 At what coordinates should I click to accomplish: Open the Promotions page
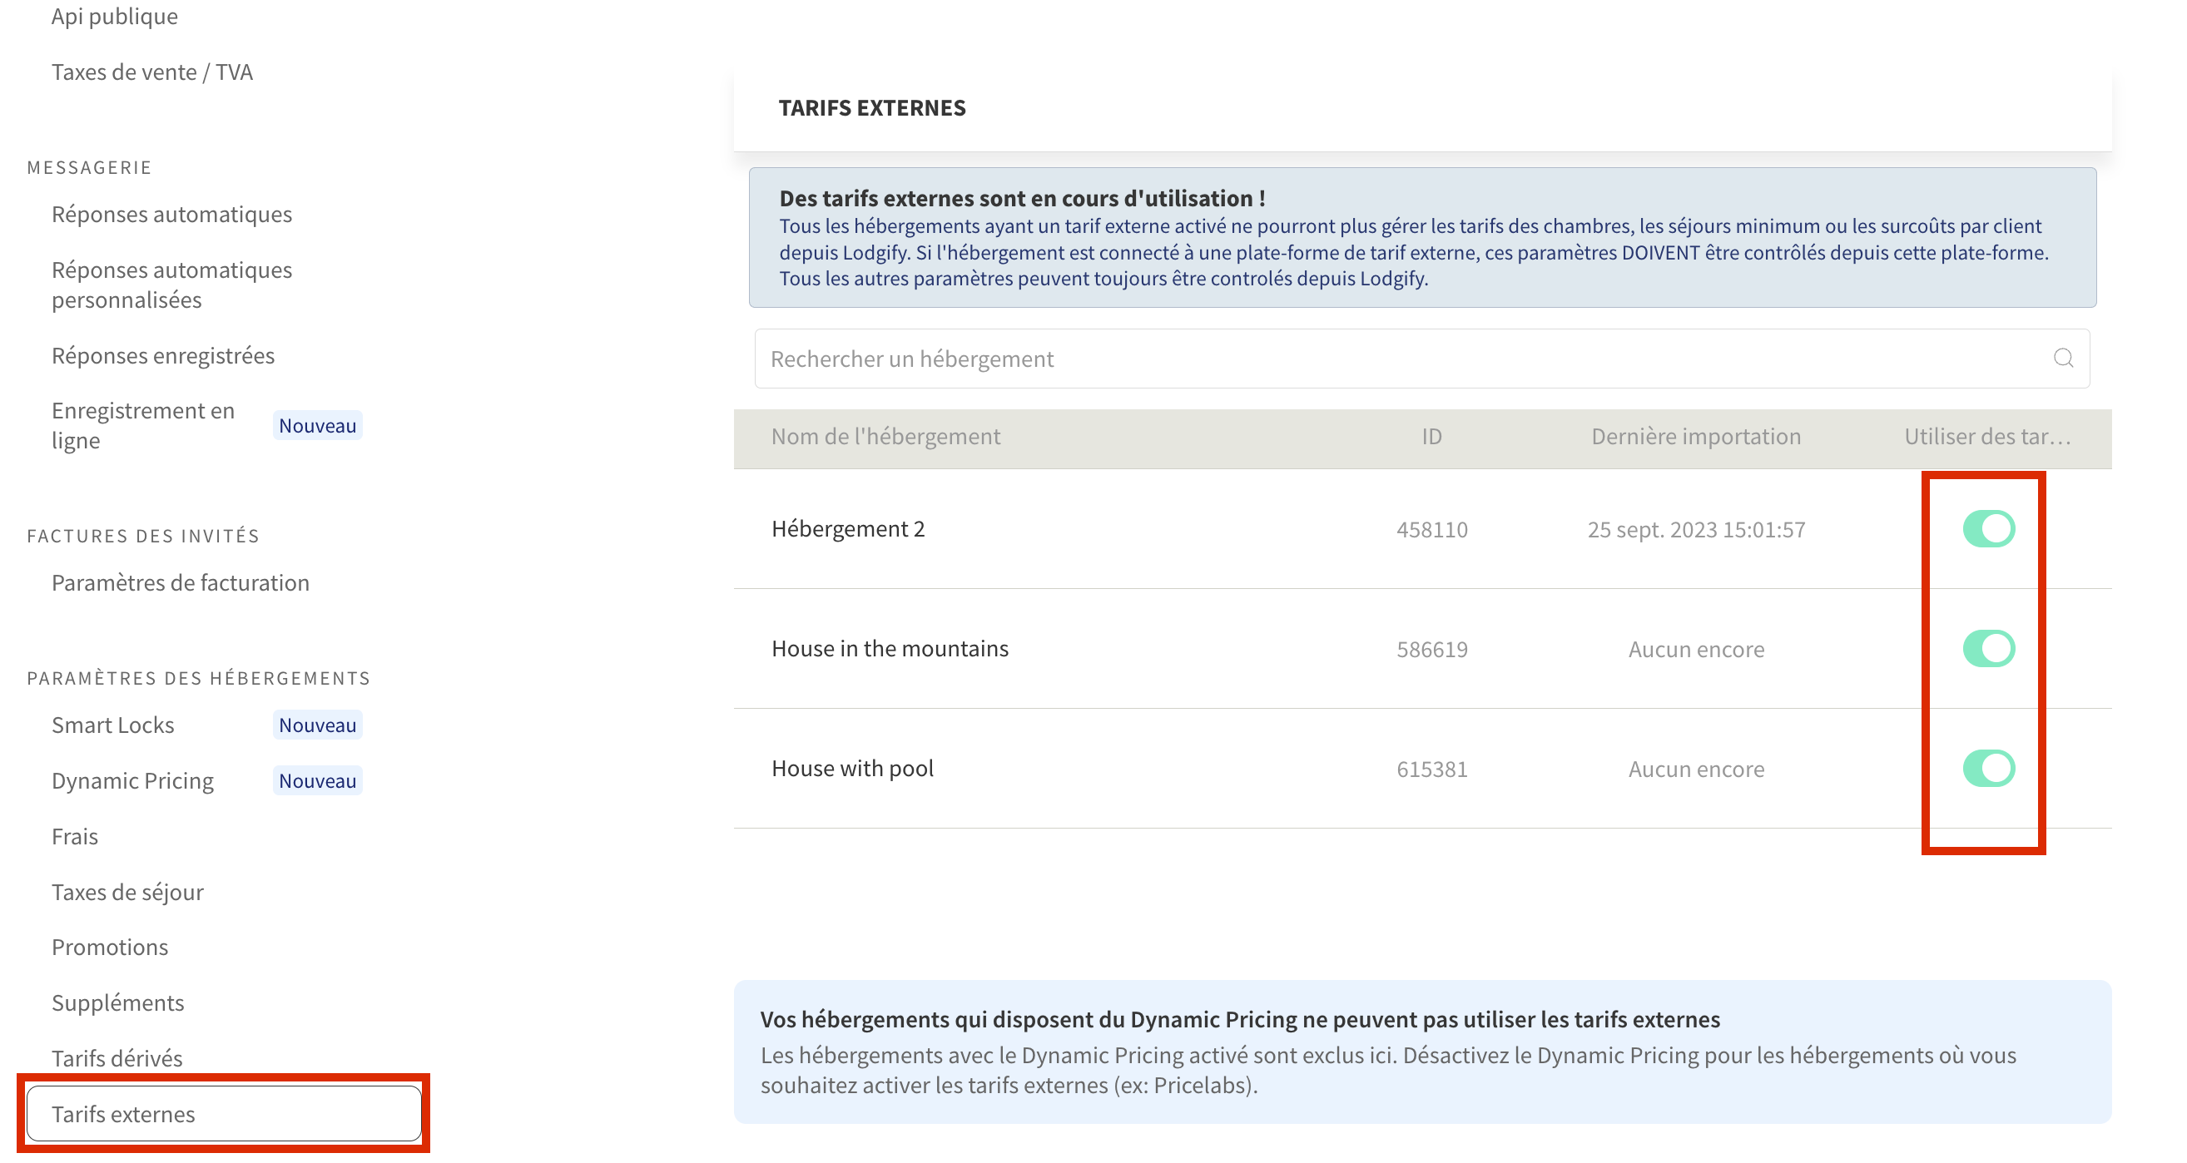click(111, 947)
